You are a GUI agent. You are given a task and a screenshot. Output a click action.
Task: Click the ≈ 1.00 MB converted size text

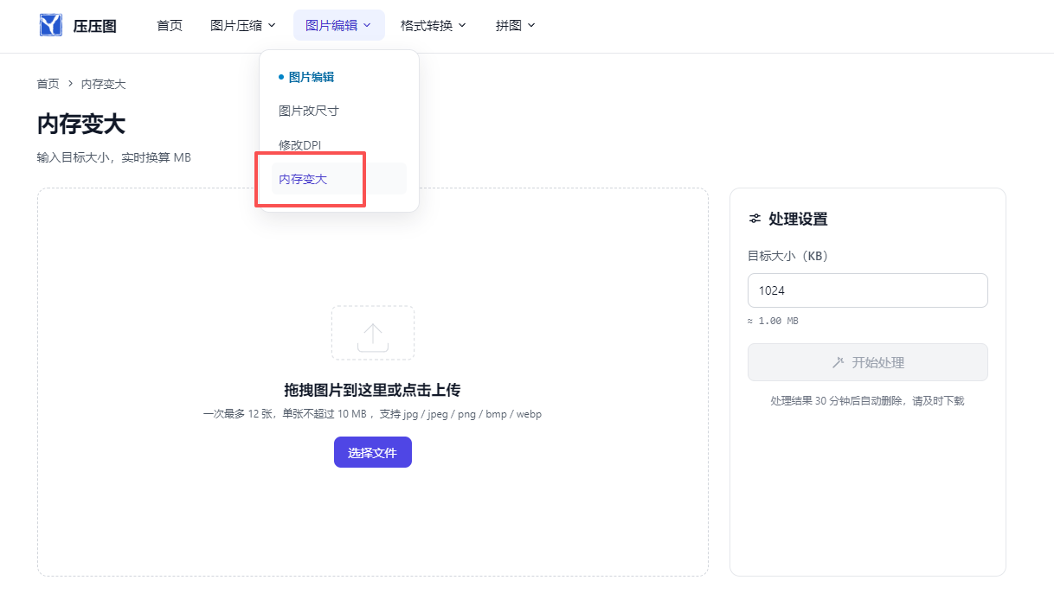773,321
